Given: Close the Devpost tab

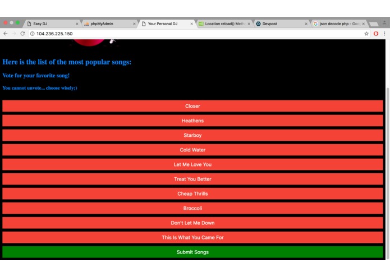Looking at the screenshot, I should [x=306, y=24].
